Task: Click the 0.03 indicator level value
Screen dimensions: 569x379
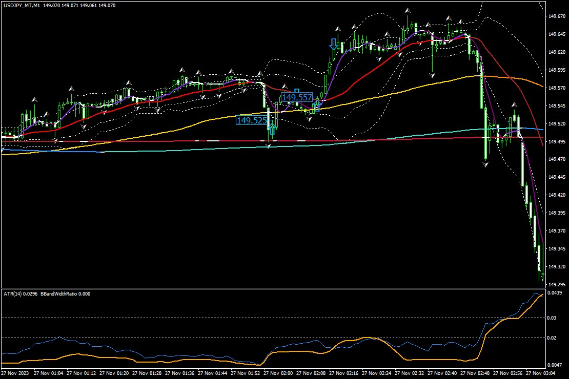Action: pyautogui.click(x=552, y=318)
